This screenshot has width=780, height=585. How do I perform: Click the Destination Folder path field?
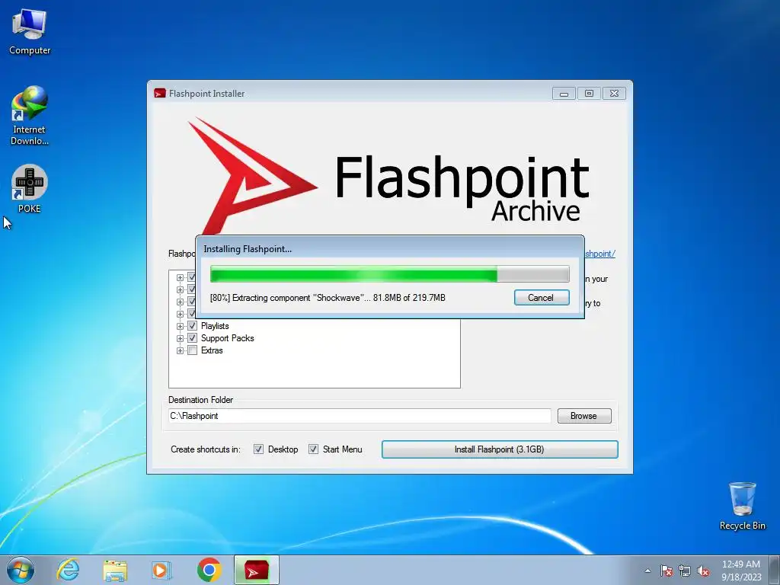click(360, 416)
